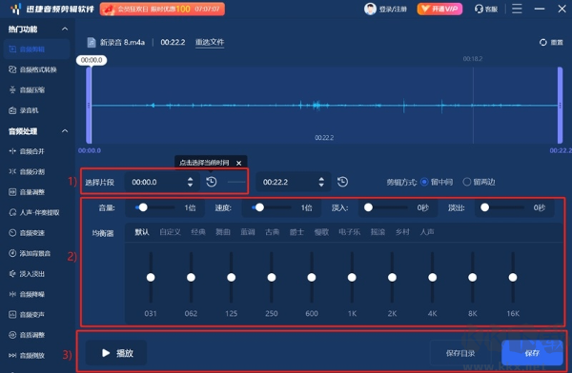Screen dimensions: 572x373
Task: Click the 250 equalizer band slider
Action: (272, 277)
